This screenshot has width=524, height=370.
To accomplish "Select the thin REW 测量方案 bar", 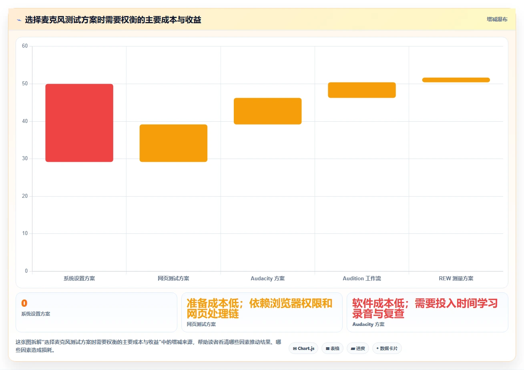I will (456, 80).
